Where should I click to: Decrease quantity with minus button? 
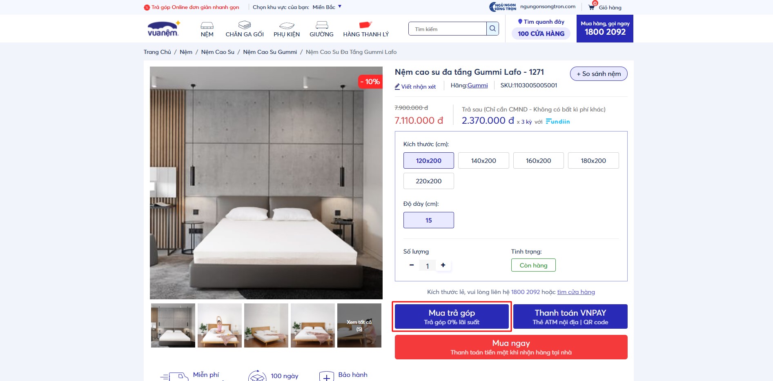coord(412,265)
